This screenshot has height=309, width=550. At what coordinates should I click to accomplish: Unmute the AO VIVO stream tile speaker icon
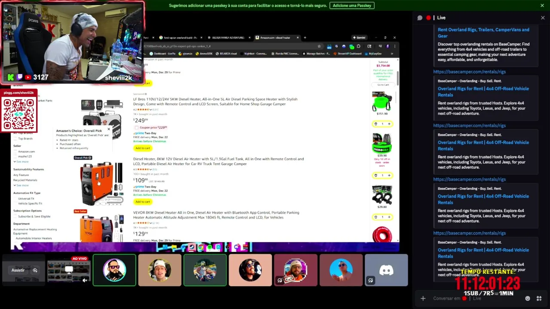point(85,281)
